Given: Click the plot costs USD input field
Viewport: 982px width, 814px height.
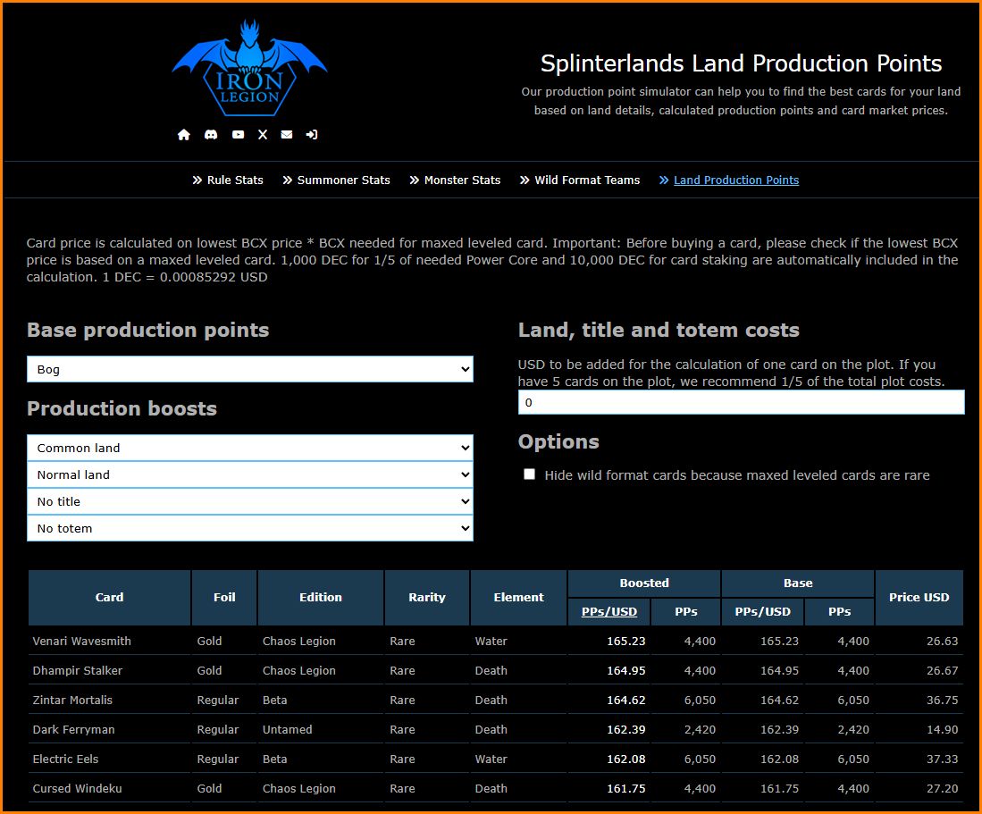Looking at the screenshot, I should click(741, 403).
